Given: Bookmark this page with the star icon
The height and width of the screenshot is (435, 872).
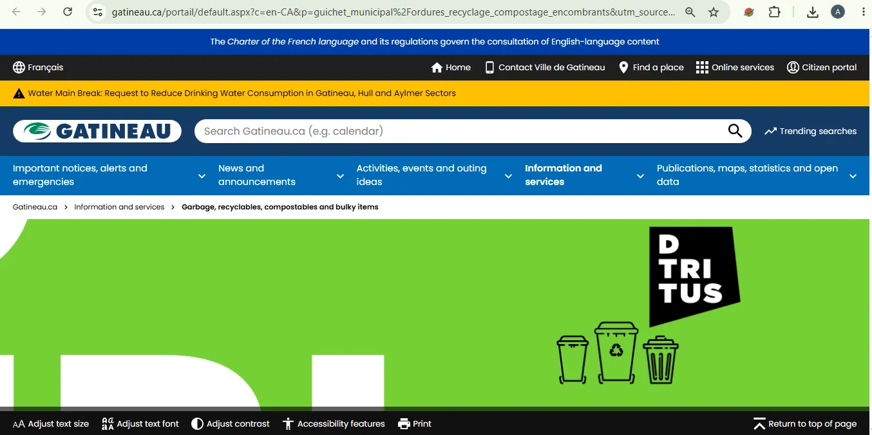Looking at the screenshot, I should point(714,12).
